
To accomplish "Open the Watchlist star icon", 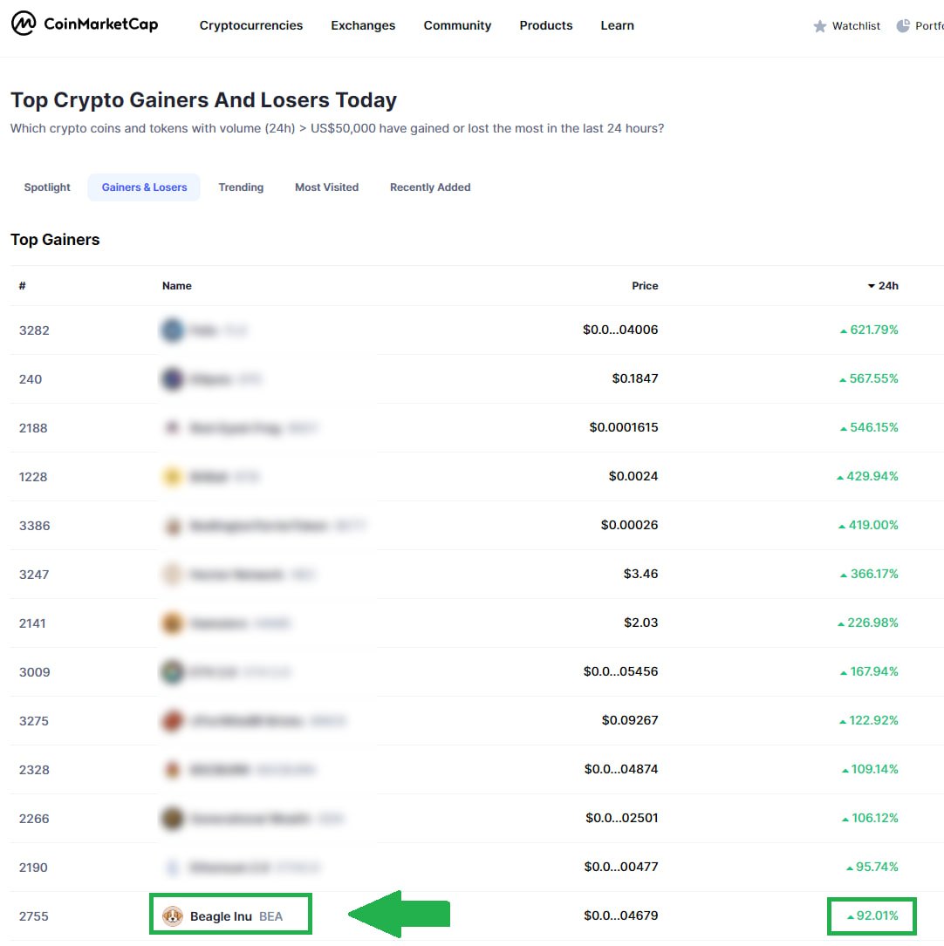I will click(x=819, y=26).
